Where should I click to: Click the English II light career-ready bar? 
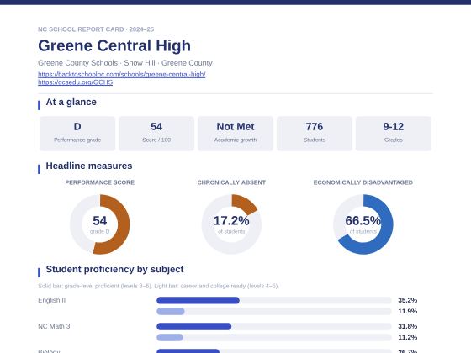tap(170, 311)
